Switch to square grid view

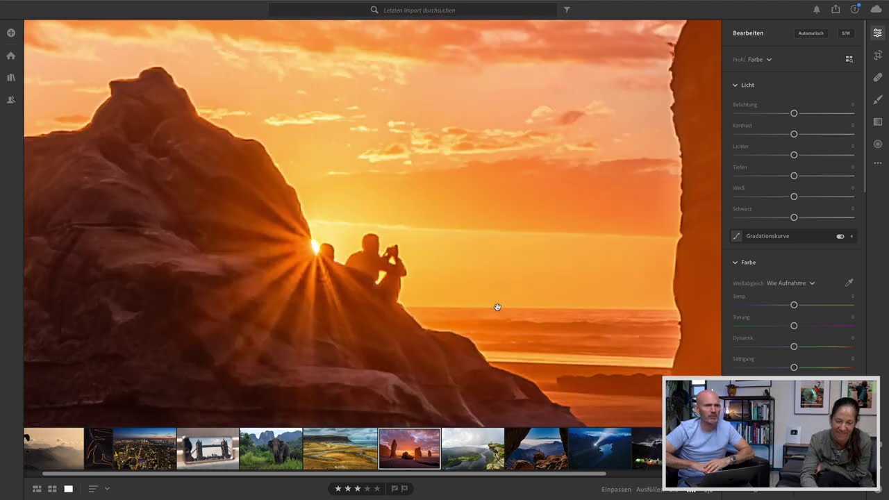tap(52, 489)
